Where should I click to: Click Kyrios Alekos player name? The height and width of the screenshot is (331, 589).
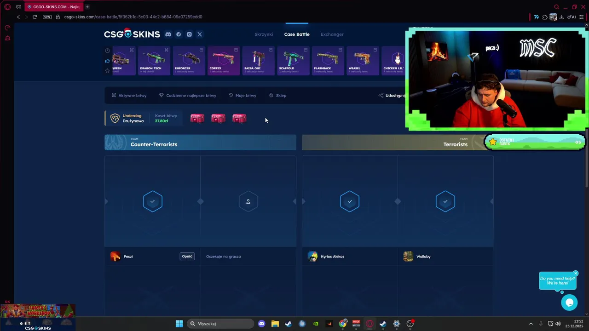click(332, 257)
